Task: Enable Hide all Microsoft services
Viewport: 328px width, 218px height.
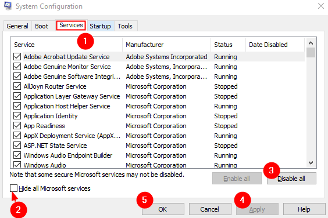Action: [x=13, y=188]
